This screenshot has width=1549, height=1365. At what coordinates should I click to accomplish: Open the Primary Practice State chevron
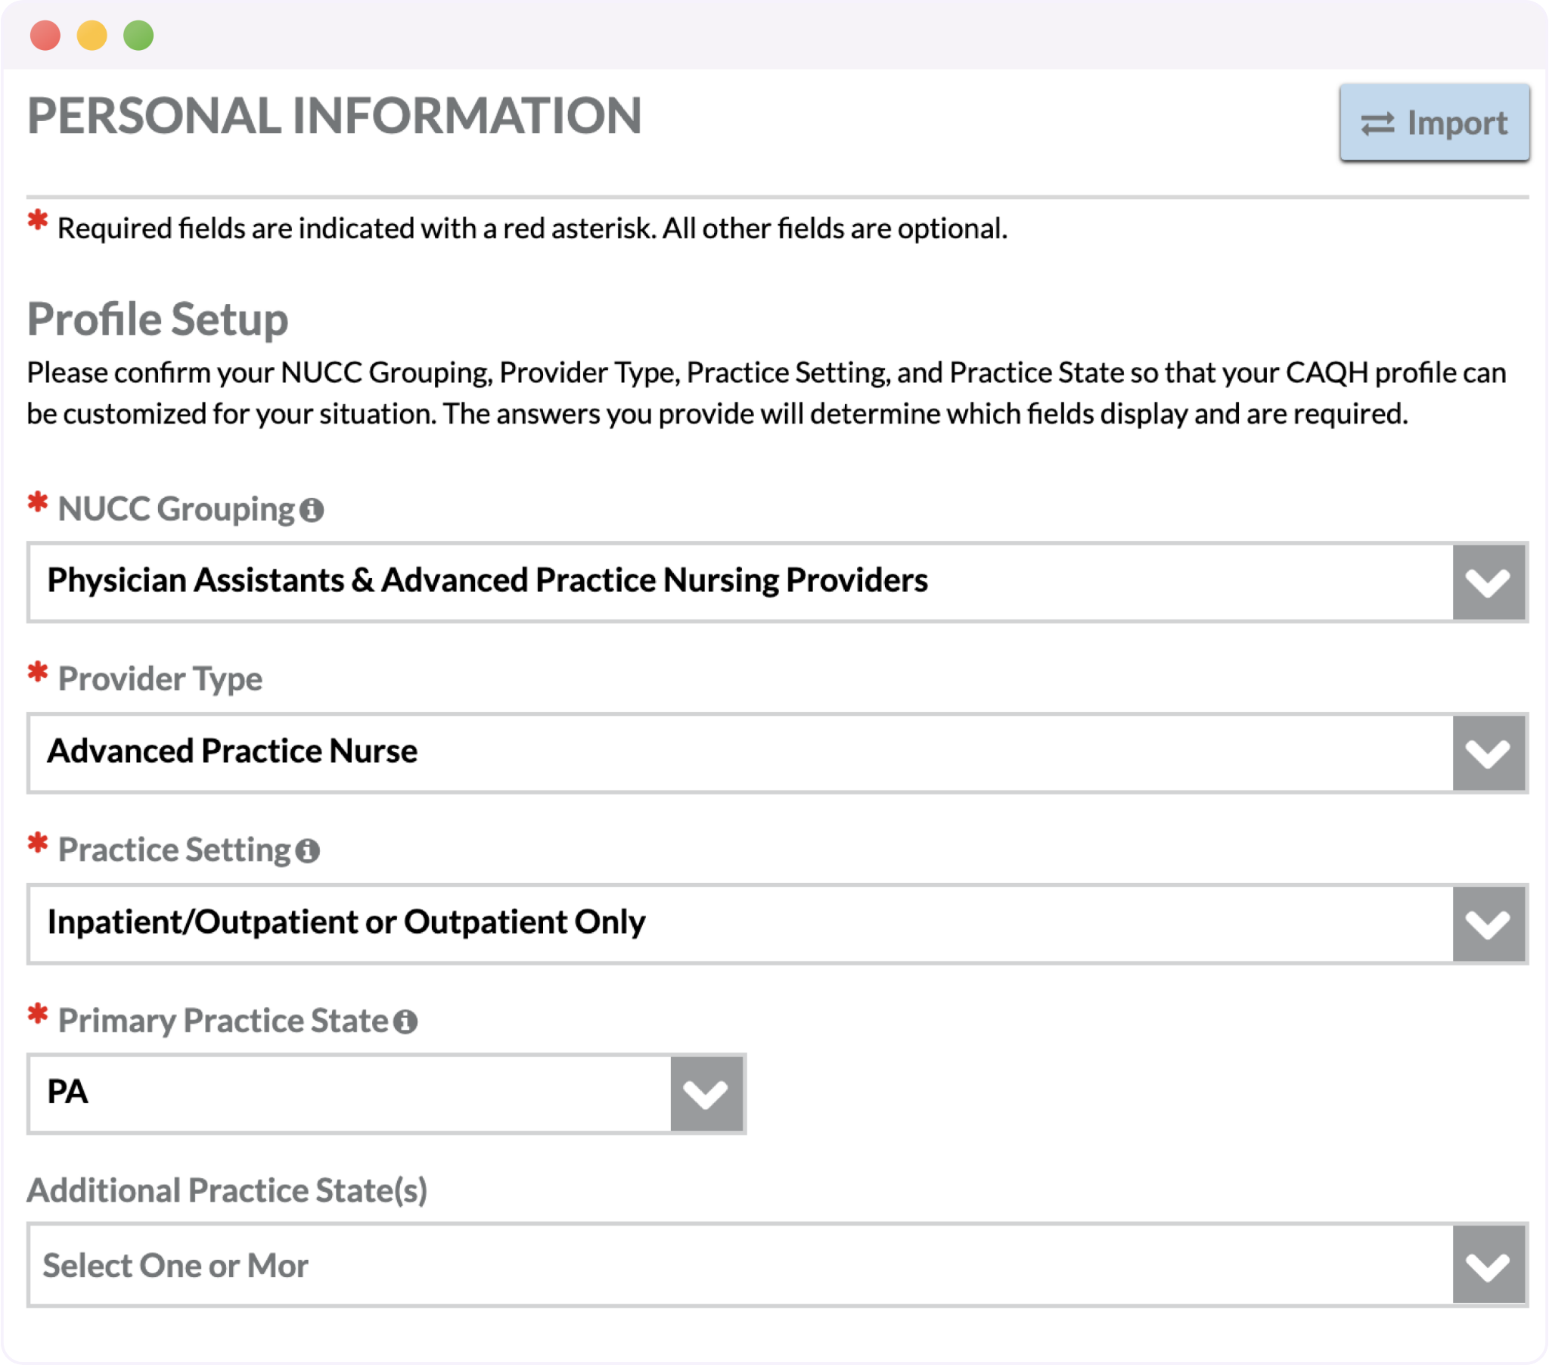706,1093
